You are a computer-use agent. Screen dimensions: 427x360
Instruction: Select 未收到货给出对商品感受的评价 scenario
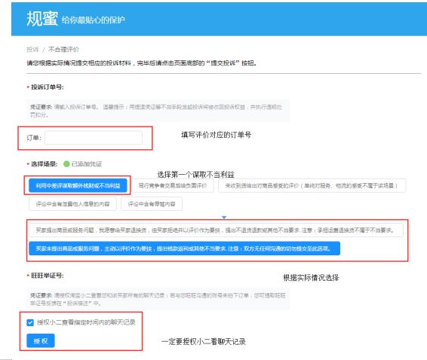(x=312, y=186)
